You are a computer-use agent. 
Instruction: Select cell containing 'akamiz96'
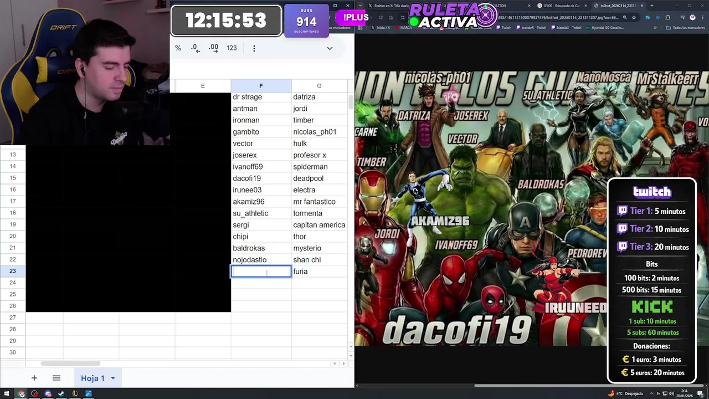261,202
